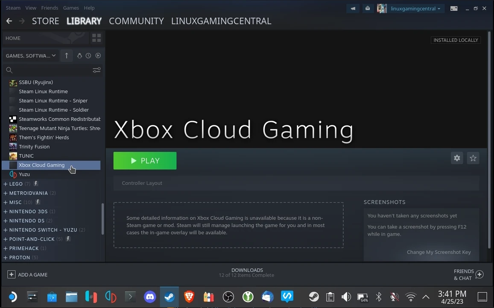The width and height of the screenshot is (494, 308).
Task: Open Ryujinx Switch icon in taskbar
Action: (x=91, y=296)
